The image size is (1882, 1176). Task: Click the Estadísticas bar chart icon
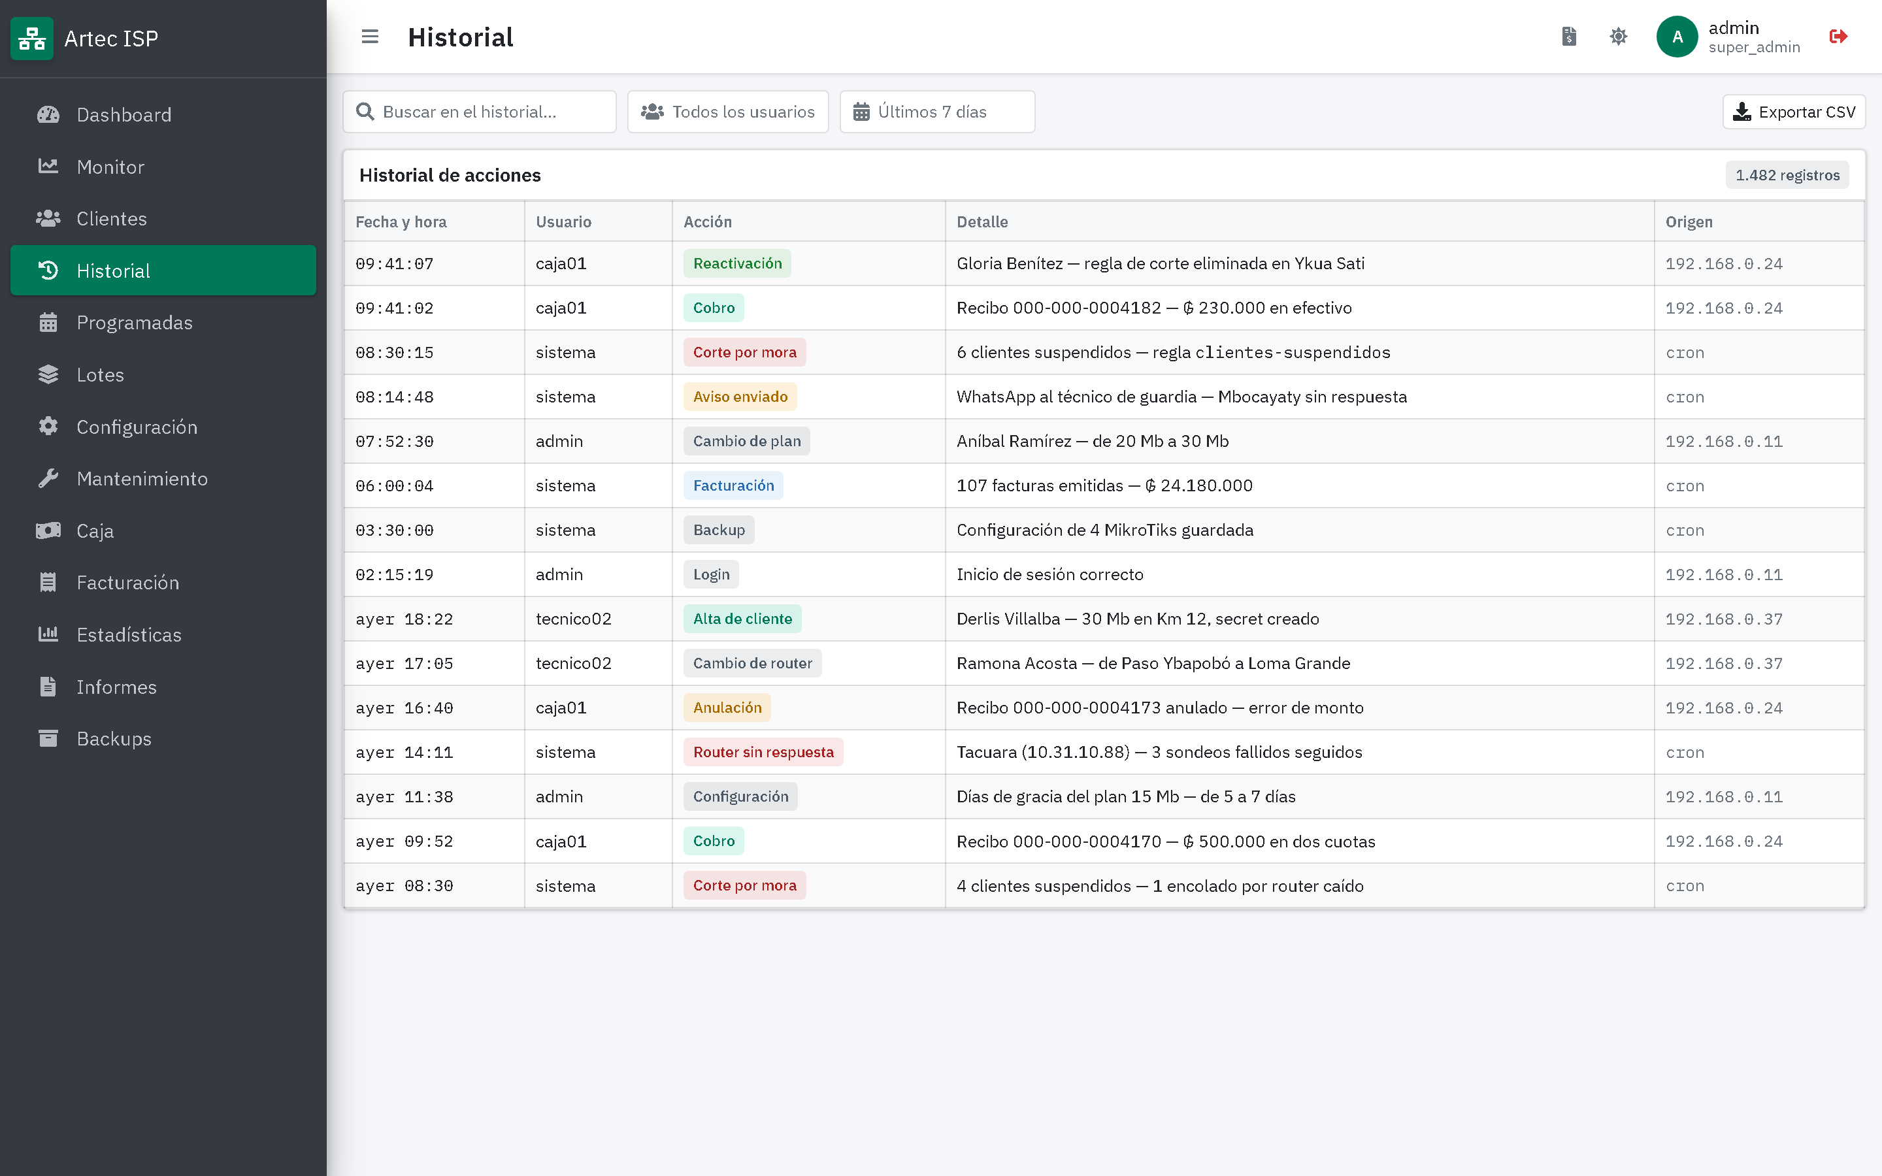point(48,634)
